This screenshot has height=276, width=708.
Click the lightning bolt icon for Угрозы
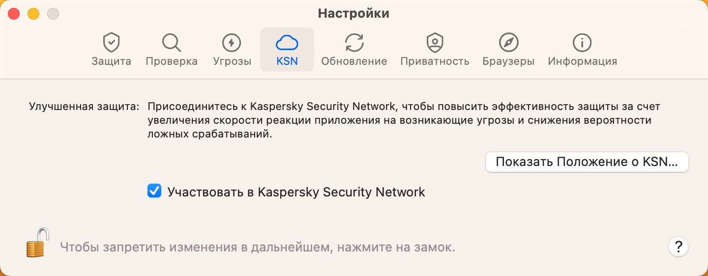point(232,43)
